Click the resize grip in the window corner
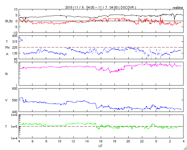 [x=185, y=148]
